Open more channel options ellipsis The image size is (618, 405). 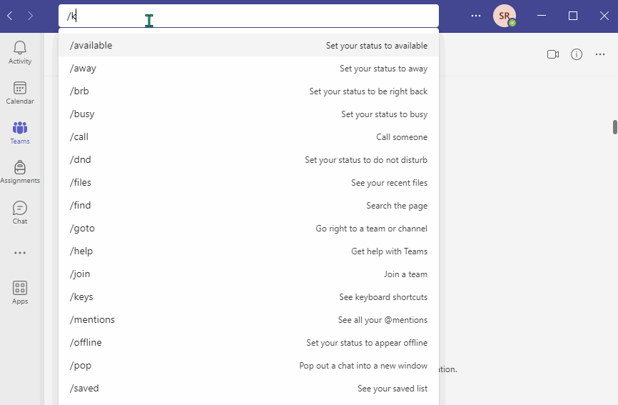pyautogui.click(x=600, y=54)
